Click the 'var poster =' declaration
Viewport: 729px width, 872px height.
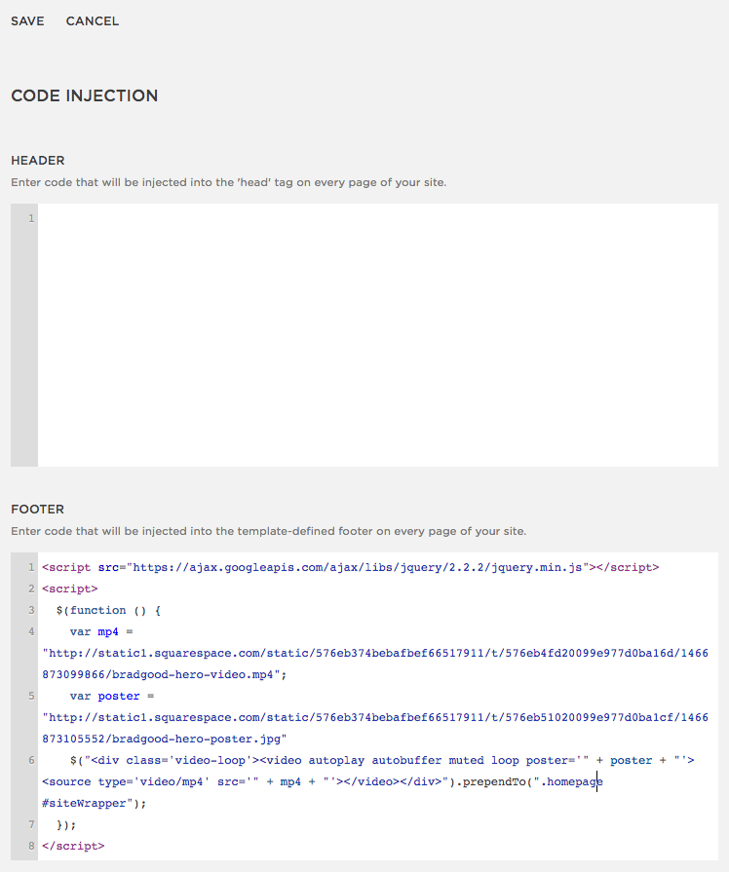pyautogui.click(x=112, y=697)
